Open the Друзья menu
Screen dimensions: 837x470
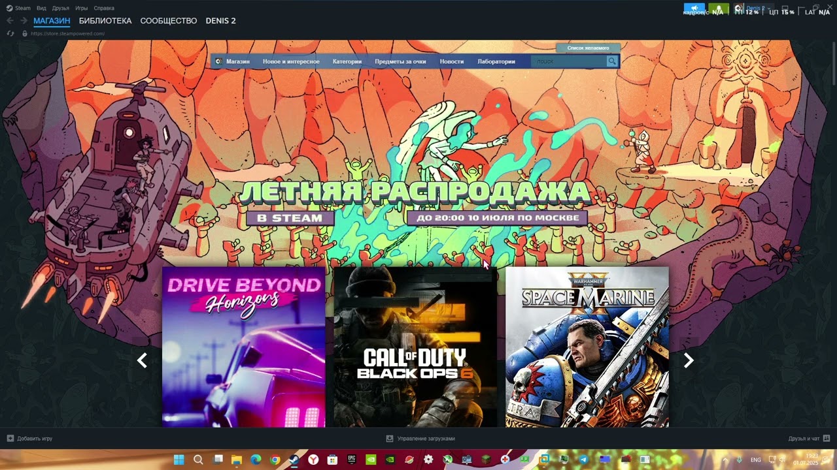[x=61, y=8]
